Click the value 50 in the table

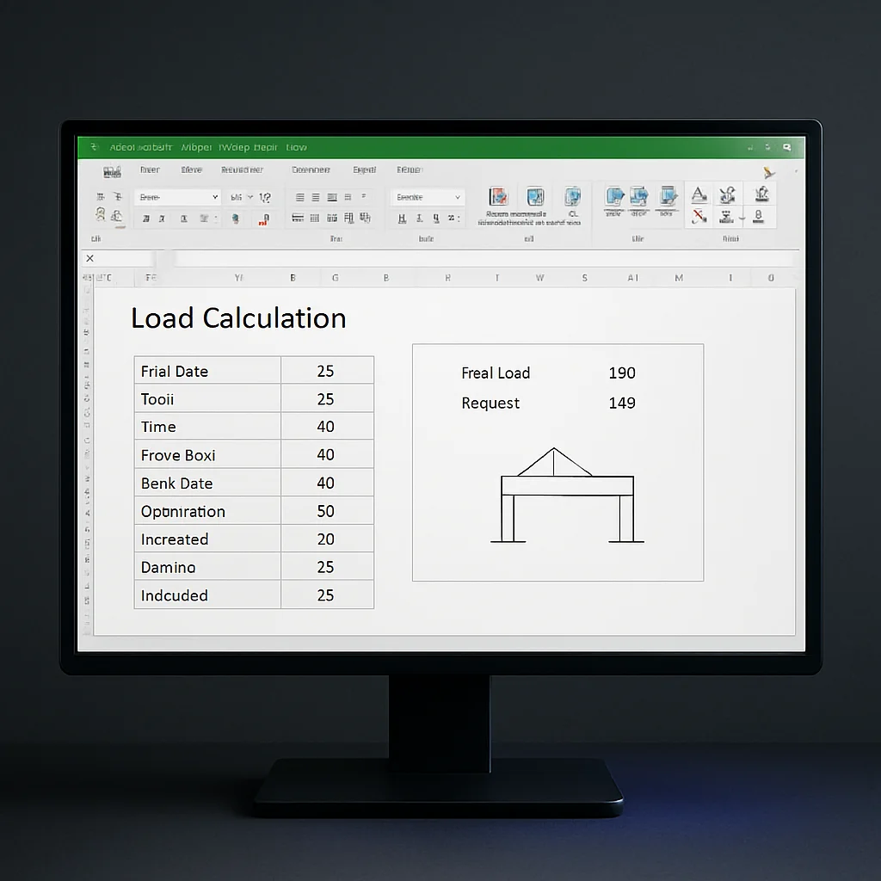click(x=325, y=511)
